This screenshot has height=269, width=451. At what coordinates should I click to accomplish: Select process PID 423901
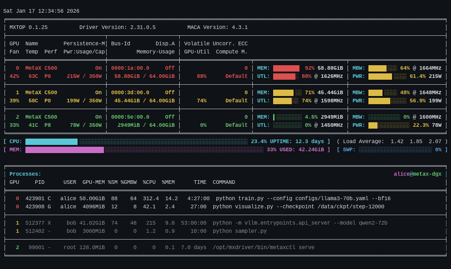click(35, 198)
